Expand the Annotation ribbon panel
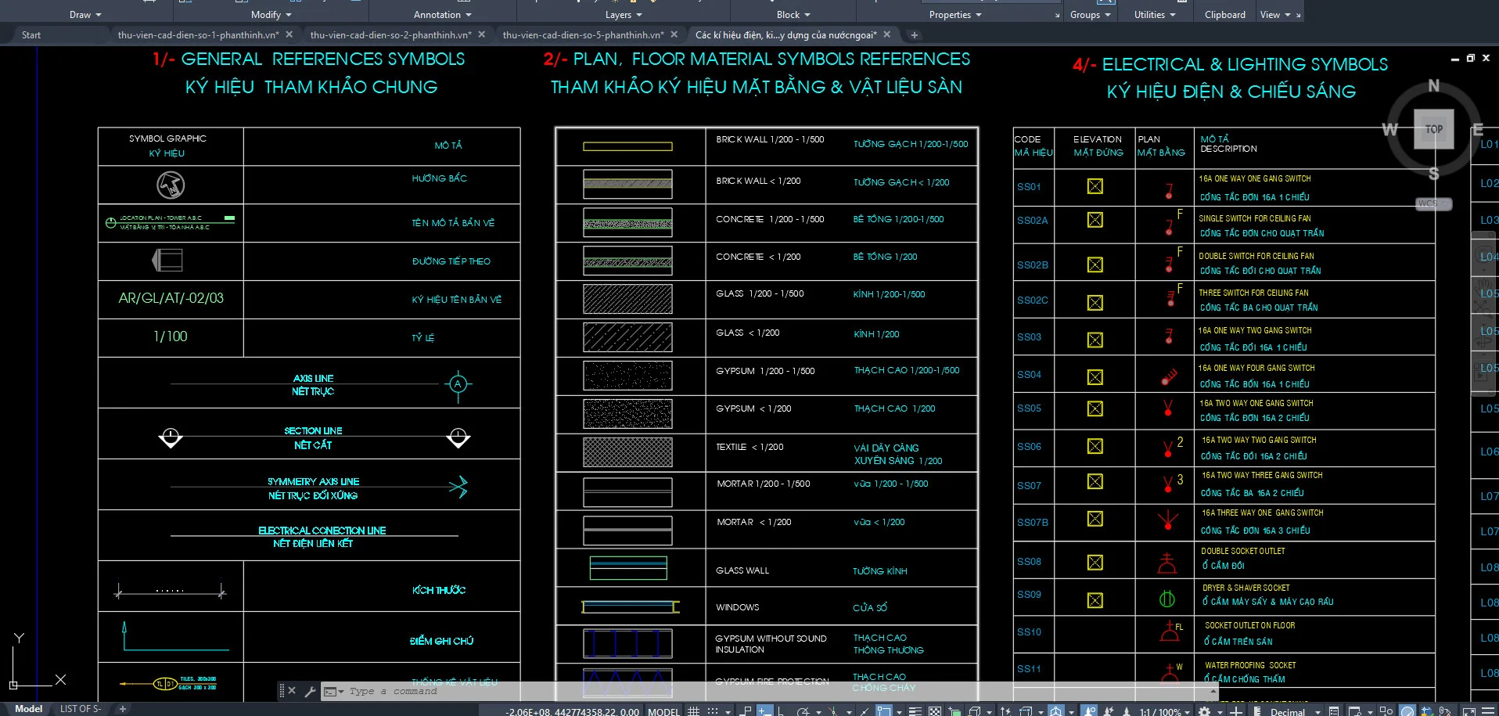The image size is (1499, 716). point(443,15)
